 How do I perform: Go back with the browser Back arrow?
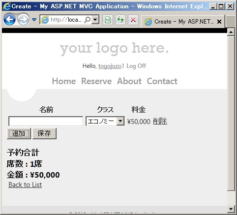(x=9, y=20)
